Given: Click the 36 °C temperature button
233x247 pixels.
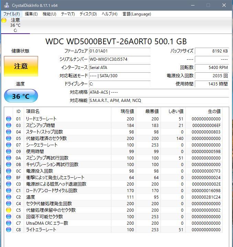Looking at the screenshot, I should [21, 96].
